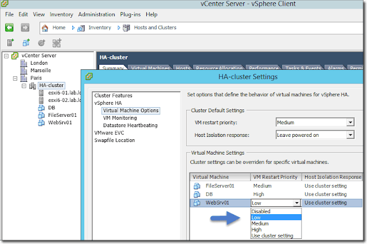Viewport: 367px width, 244px height.
Task: Open the VM restart priority dropdown
Action: 350,122
